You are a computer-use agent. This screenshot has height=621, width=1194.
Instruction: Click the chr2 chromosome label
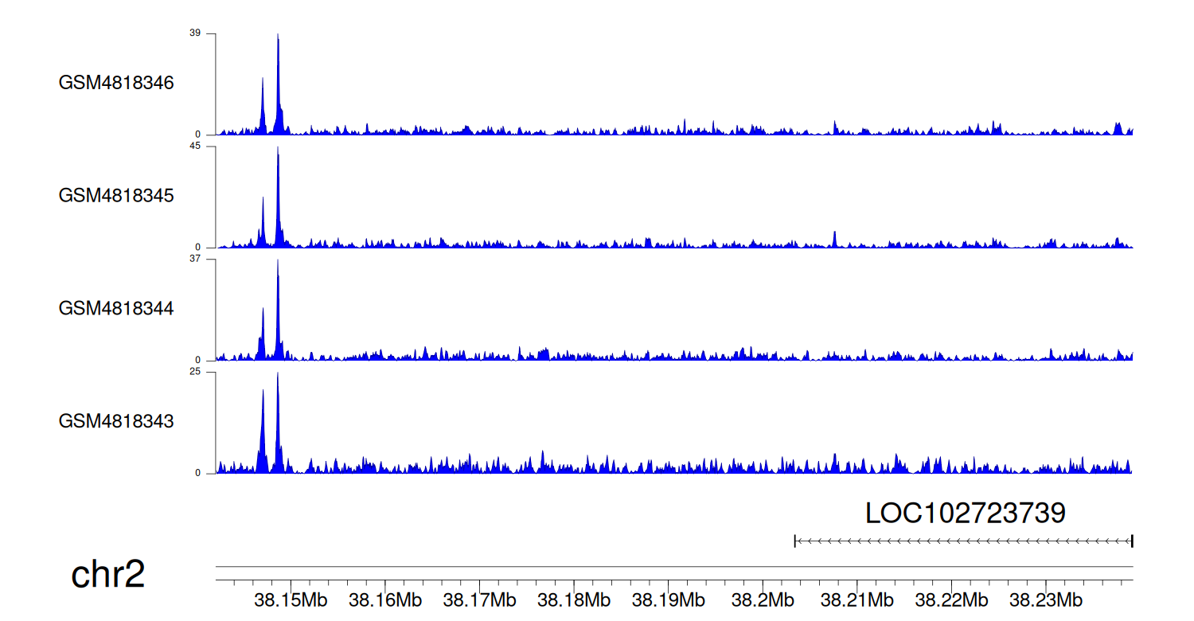108,575
